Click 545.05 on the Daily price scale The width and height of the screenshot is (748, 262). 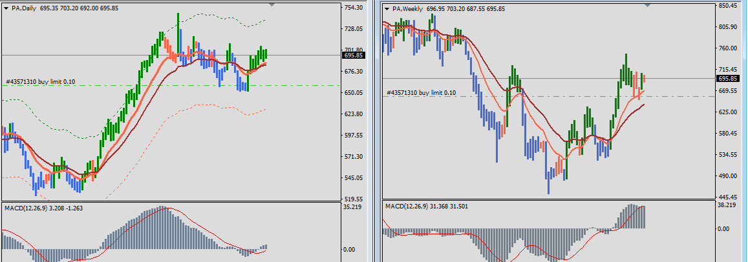click(354, 178)
